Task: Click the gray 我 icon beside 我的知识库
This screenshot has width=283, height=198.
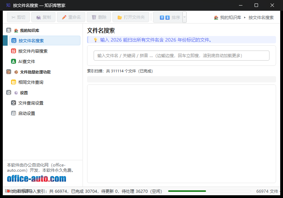Action: (x=9, y=30)
